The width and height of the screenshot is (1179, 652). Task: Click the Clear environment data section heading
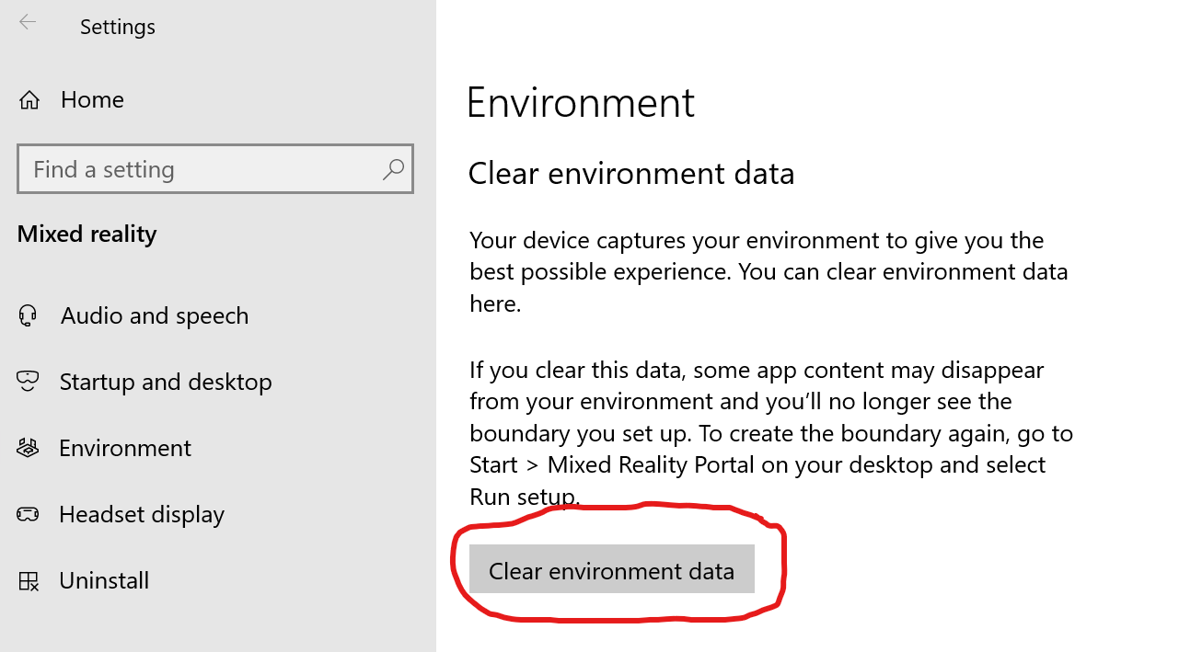point(631,174)
